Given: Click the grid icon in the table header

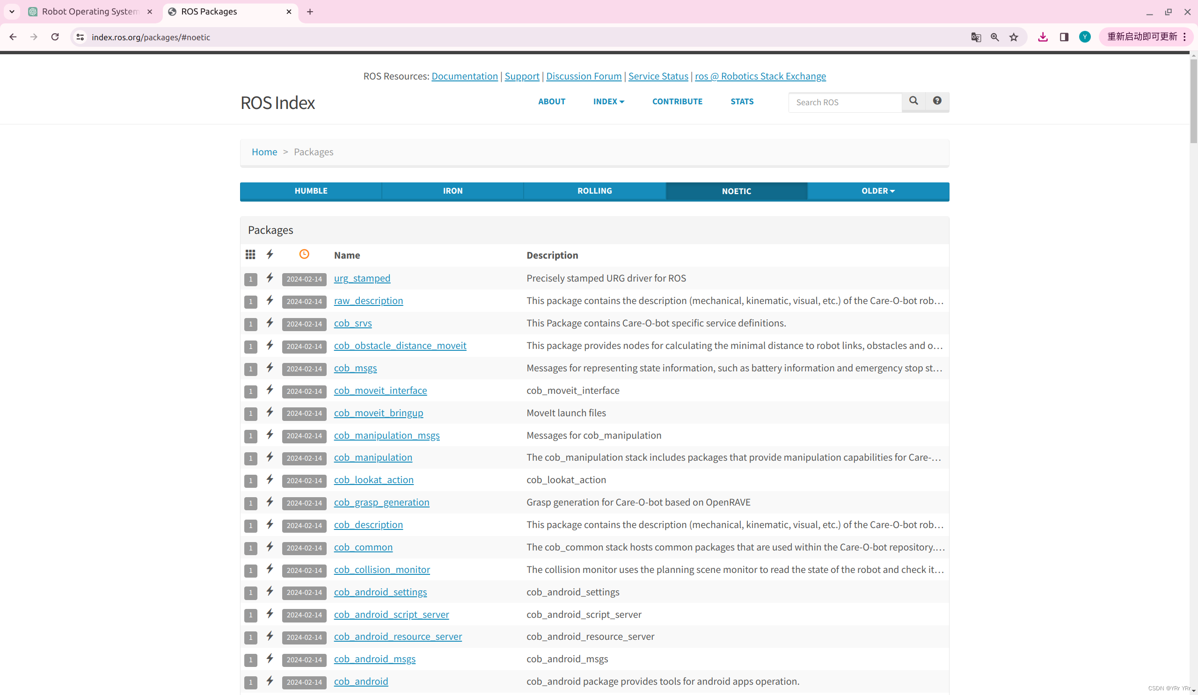Looking at the screenshot, I should (250, 254).
